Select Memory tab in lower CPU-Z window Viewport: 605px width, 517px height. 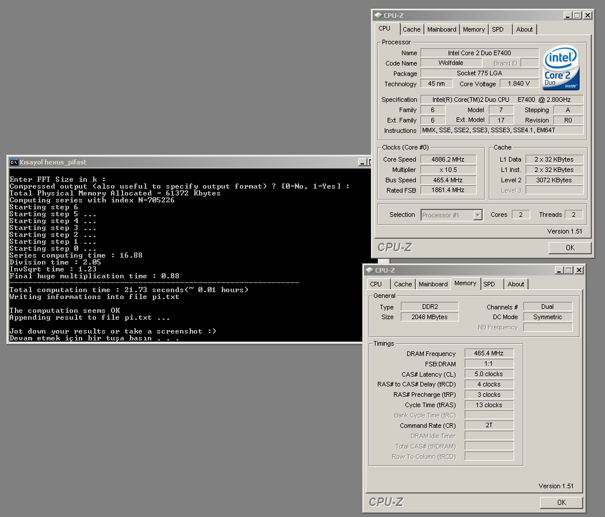point(465,283)
